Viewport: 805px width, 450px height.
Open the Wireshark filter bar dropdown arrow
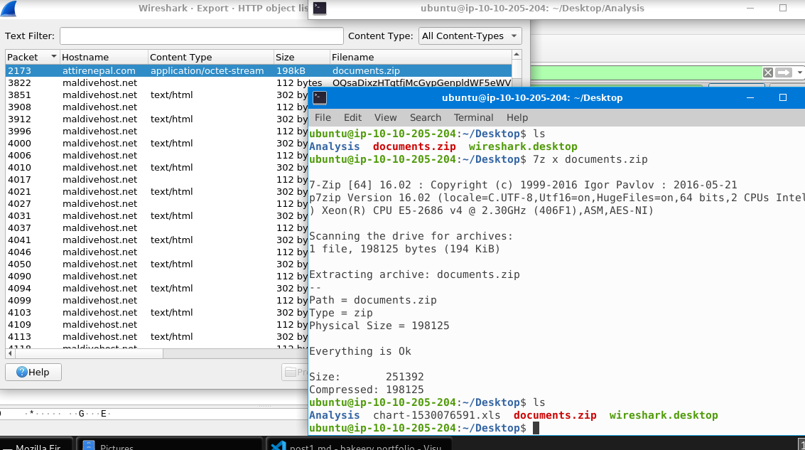tap(800, 73)
